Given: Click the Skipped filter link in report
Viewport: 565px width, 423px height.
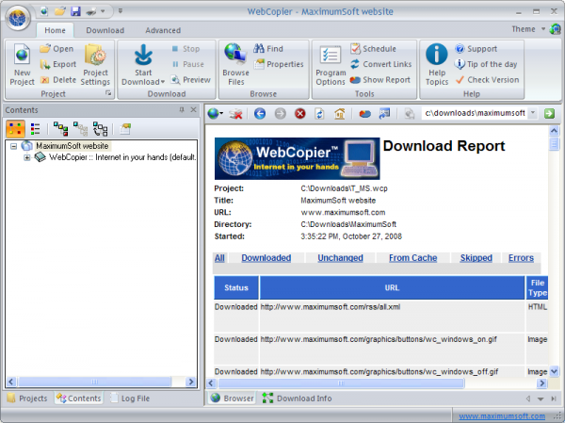Looking at the screenshot, I should click(476, 257).
